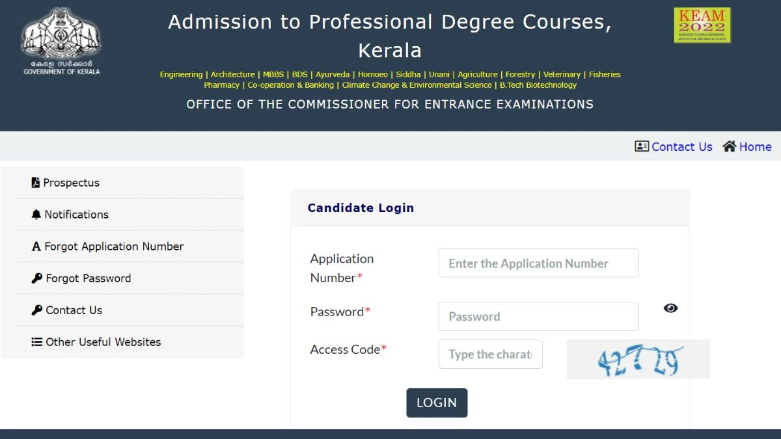Viewport: 781px width, 439px height.
Task: Click the contact card icon beside Contact Us
Action: [642, 146]
